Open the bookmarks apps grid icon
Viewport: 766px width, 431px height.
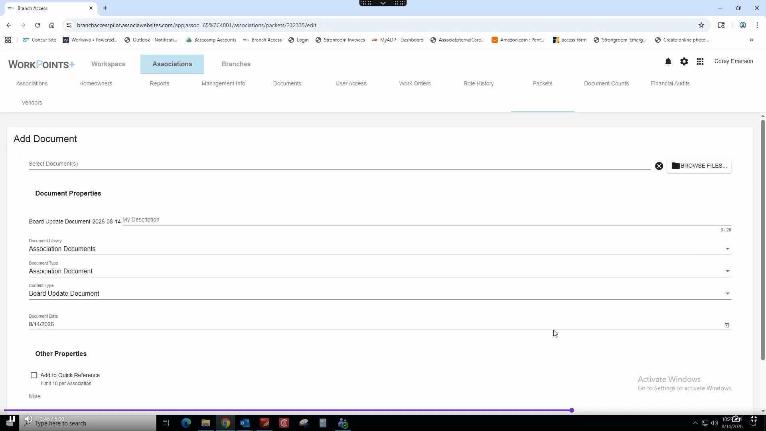click(x=8, y=40)
